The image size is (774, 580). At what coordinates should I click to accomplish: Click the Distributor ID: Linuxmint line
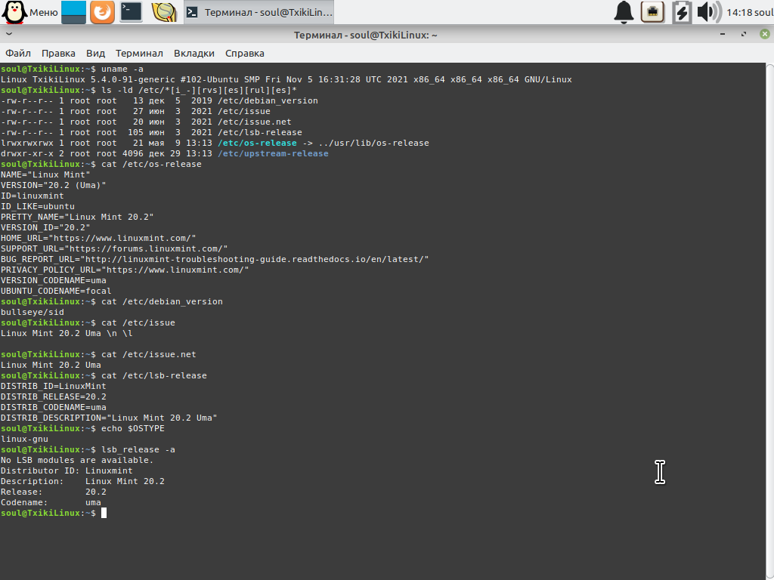click(67, 470)
